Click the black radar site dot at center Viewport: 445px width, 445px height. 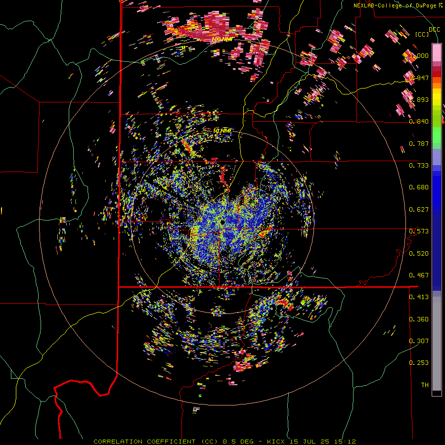[x=222, y=222]
